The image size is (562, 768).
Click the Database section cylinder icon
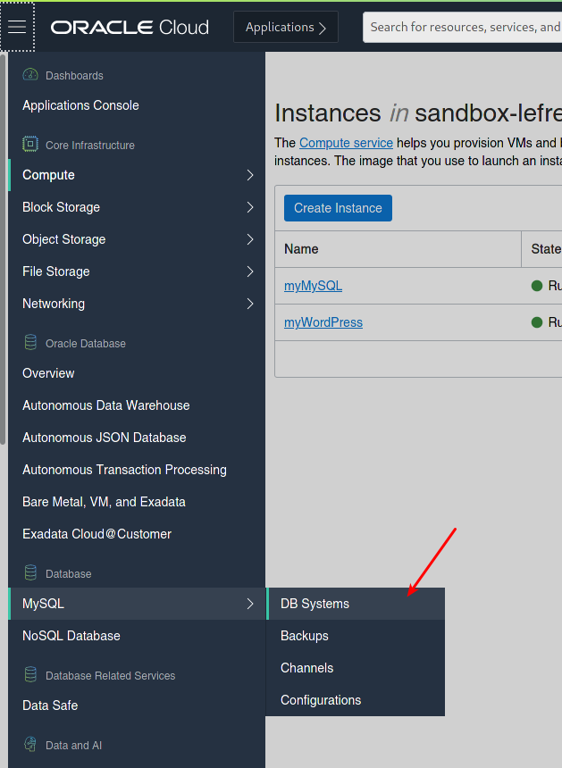pyautogui.click(x=30, y=573)
